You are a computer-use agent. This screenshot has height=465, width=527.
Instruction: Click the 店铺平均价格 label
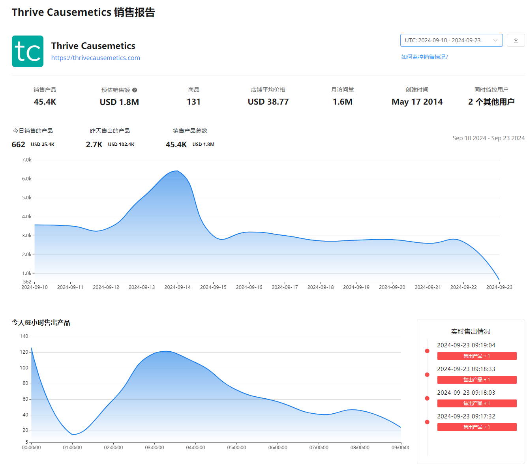point(268,90)
